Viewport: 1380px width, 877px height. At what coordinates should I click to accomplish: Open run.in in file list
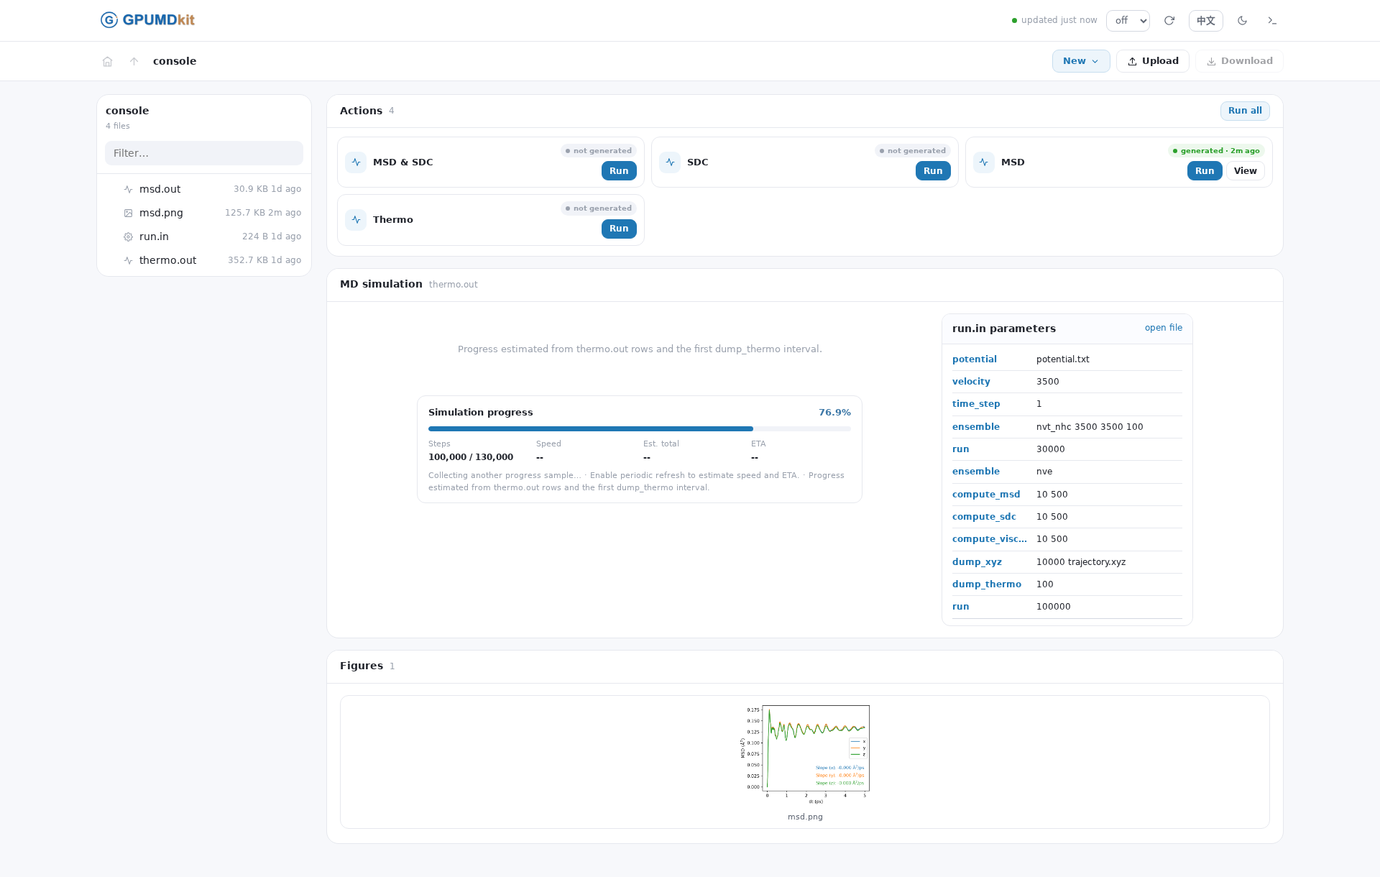(x=204, y=237)
